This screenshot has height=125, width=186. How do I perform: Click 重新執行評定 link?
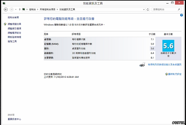[x=175, y=74]
